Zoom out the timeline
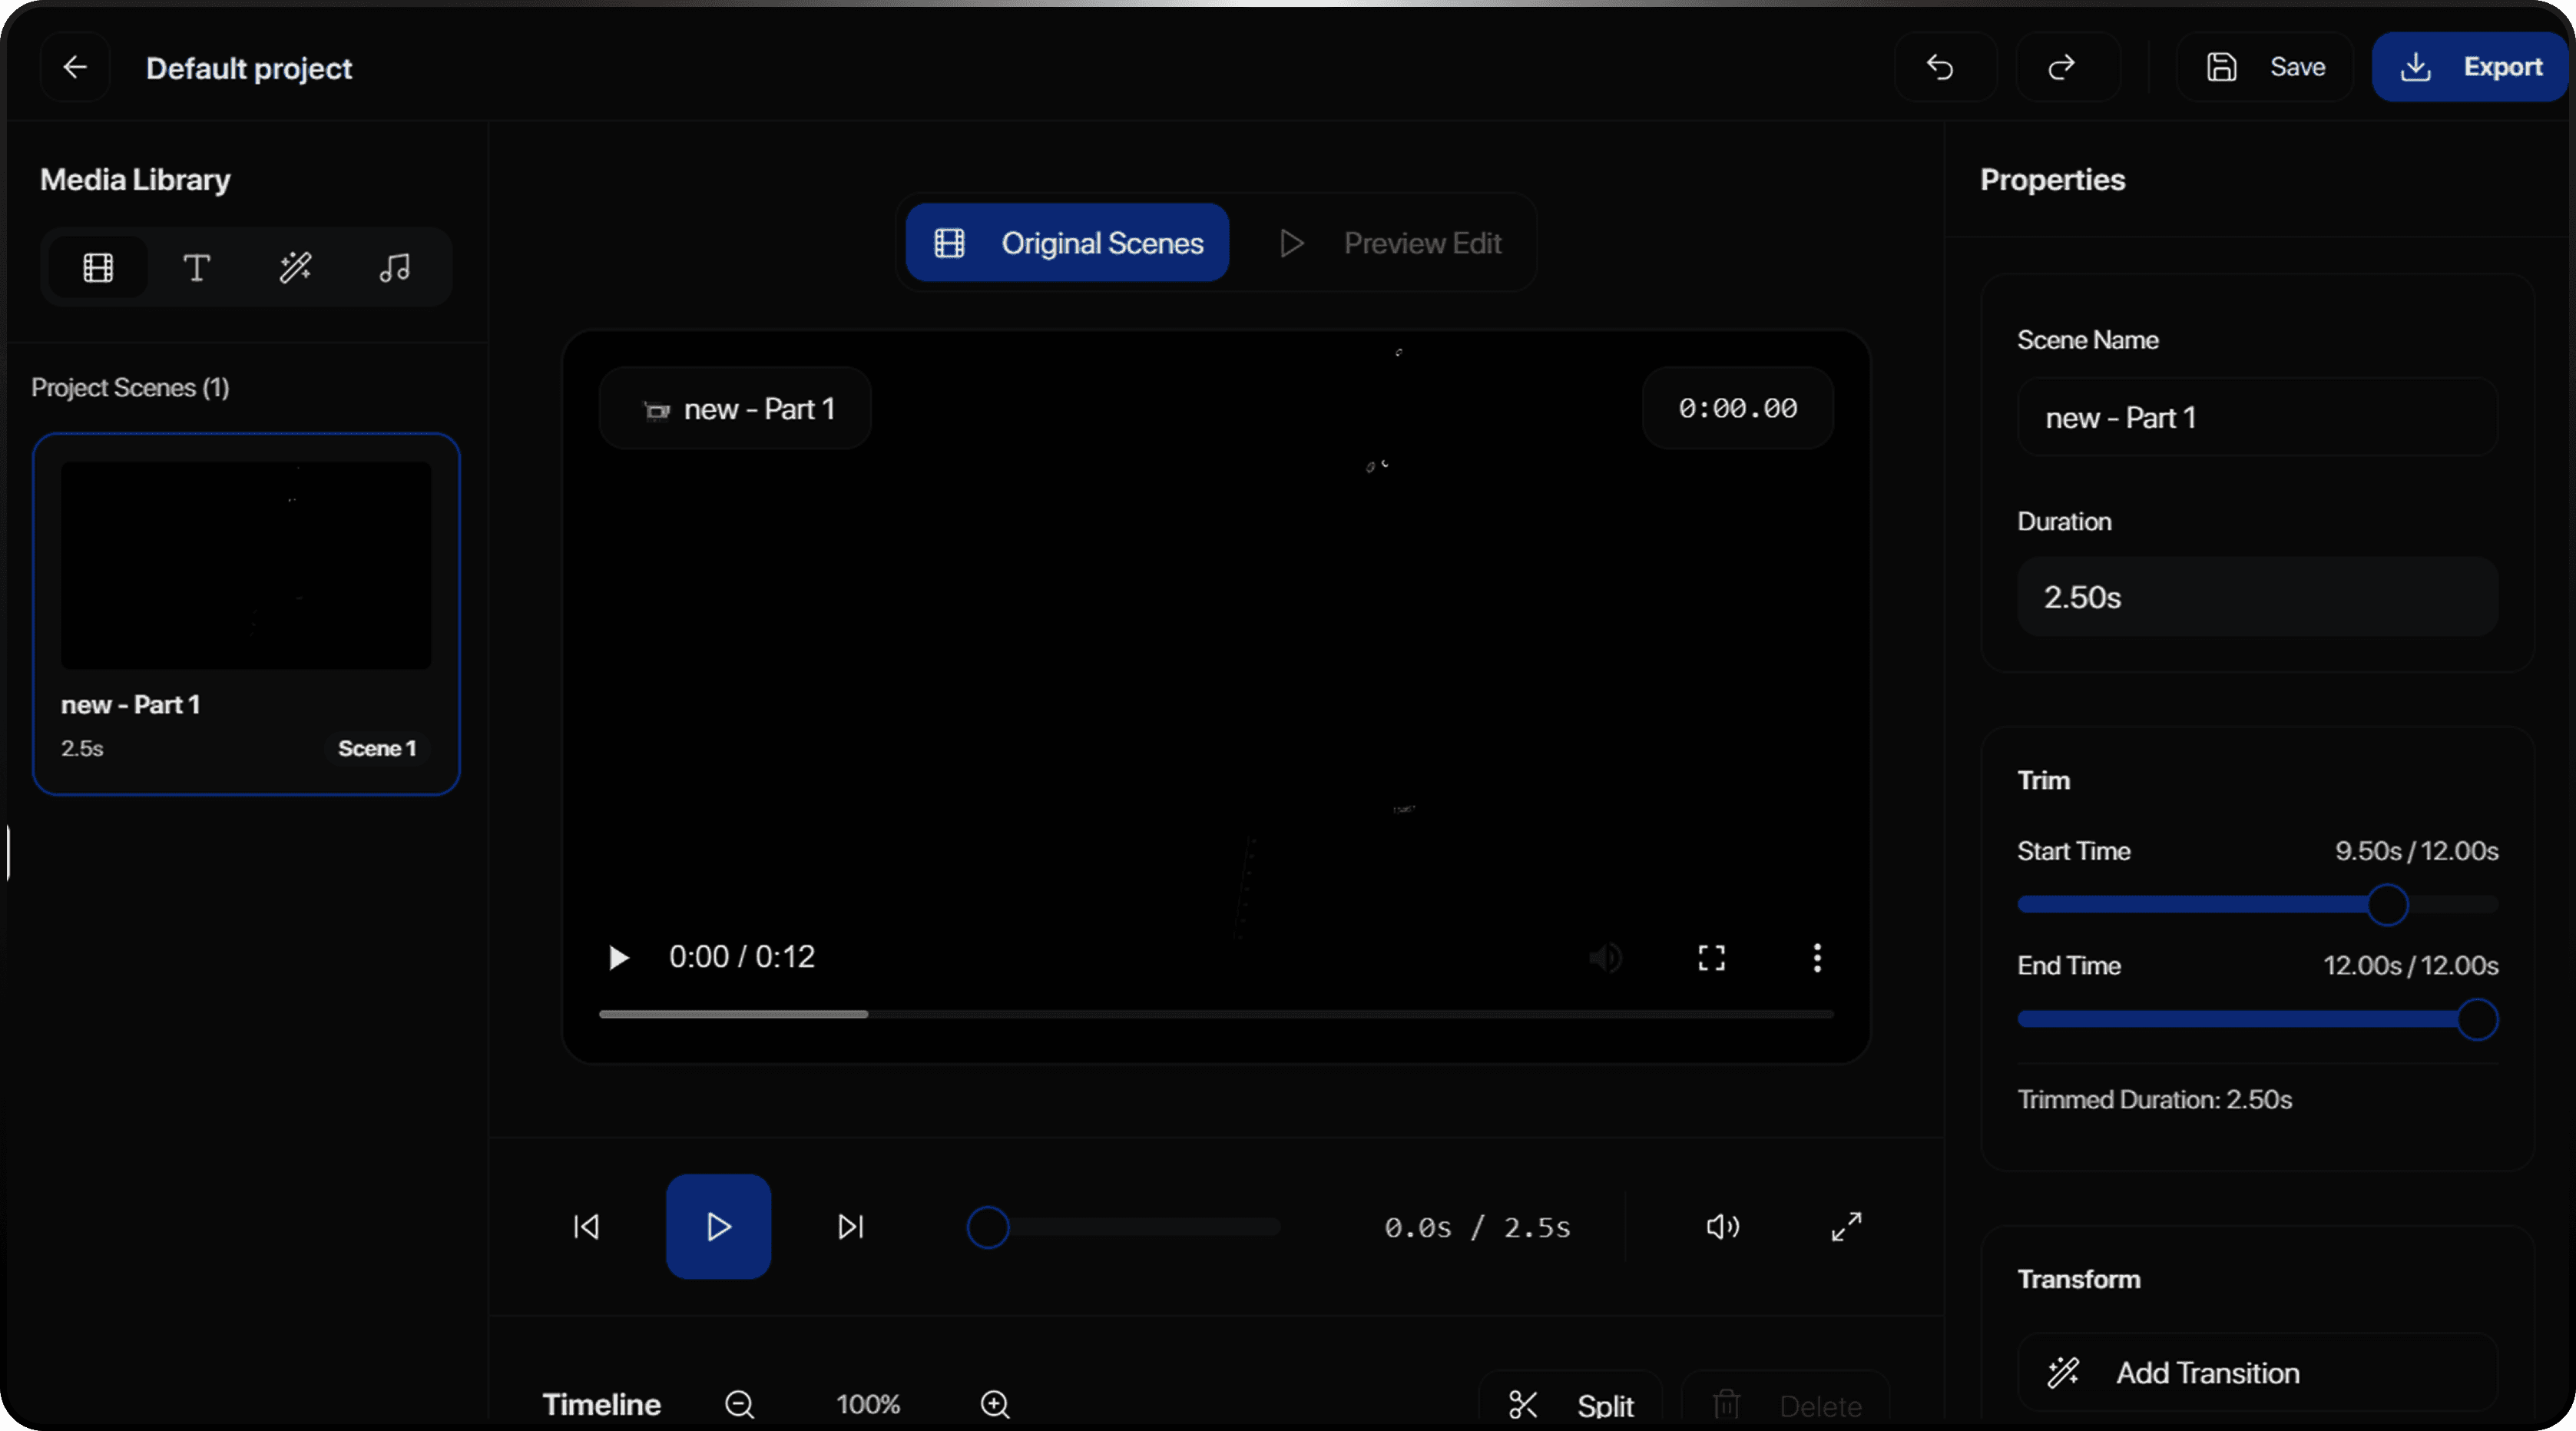This screenshot has width=2576, height=1431. [x=740, y=1404]
